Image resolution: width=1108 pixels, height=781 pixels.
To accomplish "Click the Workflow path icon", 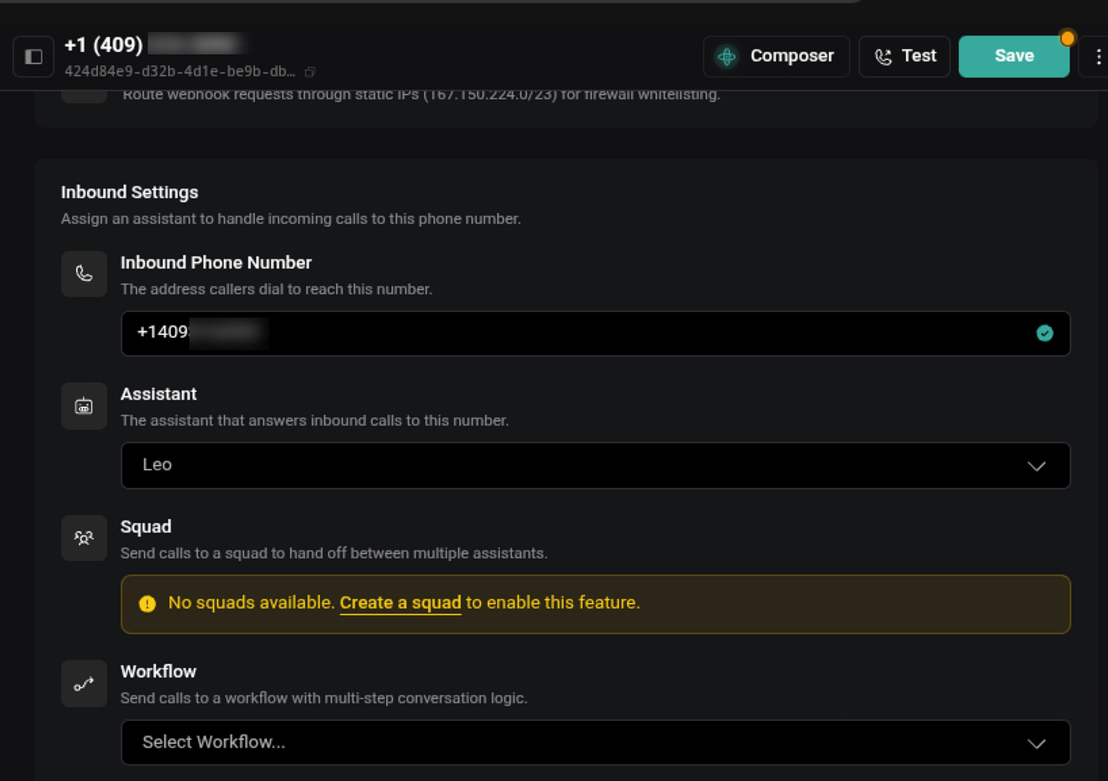I will (x=84, y=684).
